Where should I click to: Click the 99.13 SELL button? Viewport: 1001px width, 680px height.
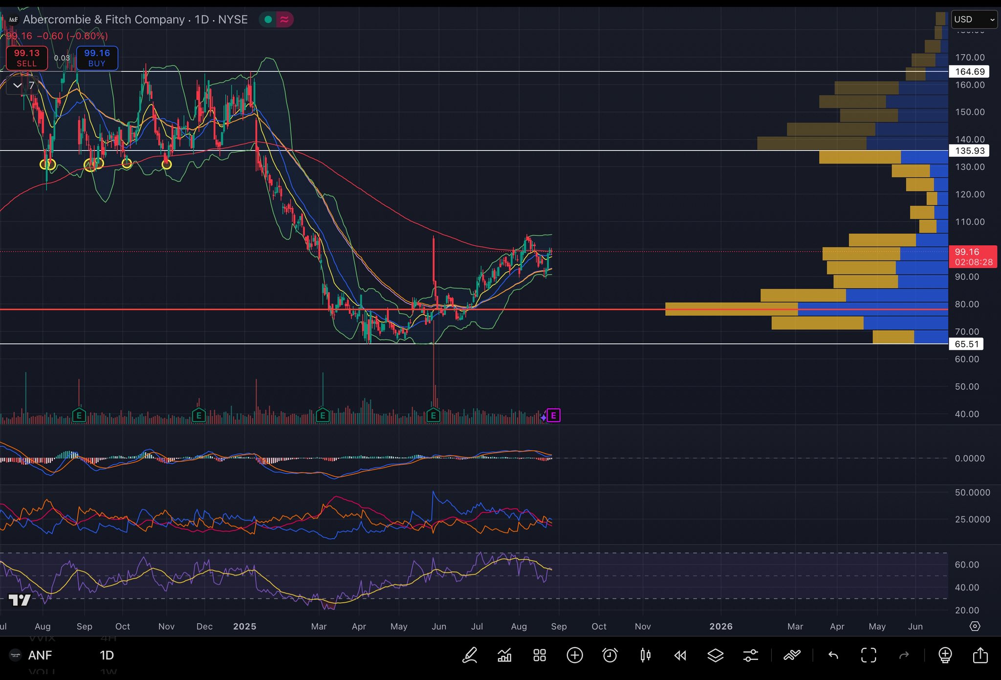coord(27,58)
